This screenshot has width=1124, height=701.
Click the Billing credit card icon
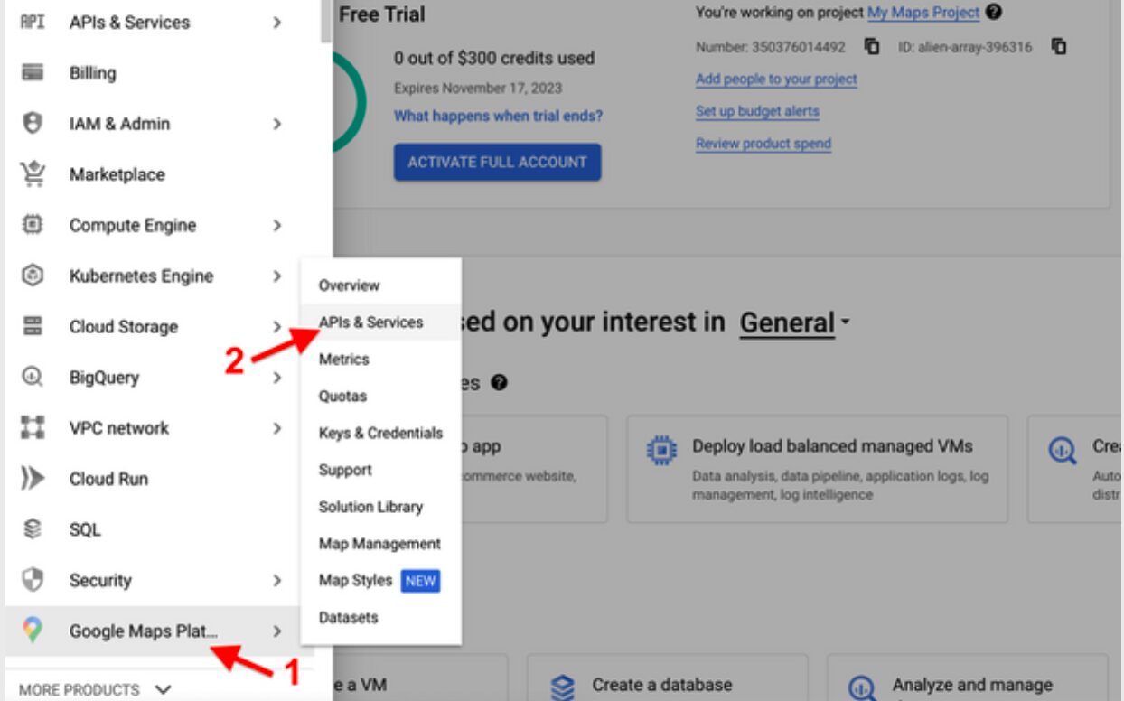[33, 73]
